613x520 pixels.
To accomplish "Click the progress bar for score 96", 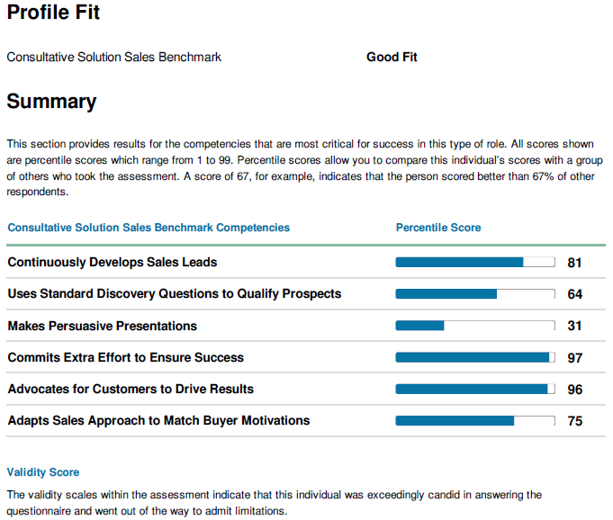I will (x=475, y=390).
